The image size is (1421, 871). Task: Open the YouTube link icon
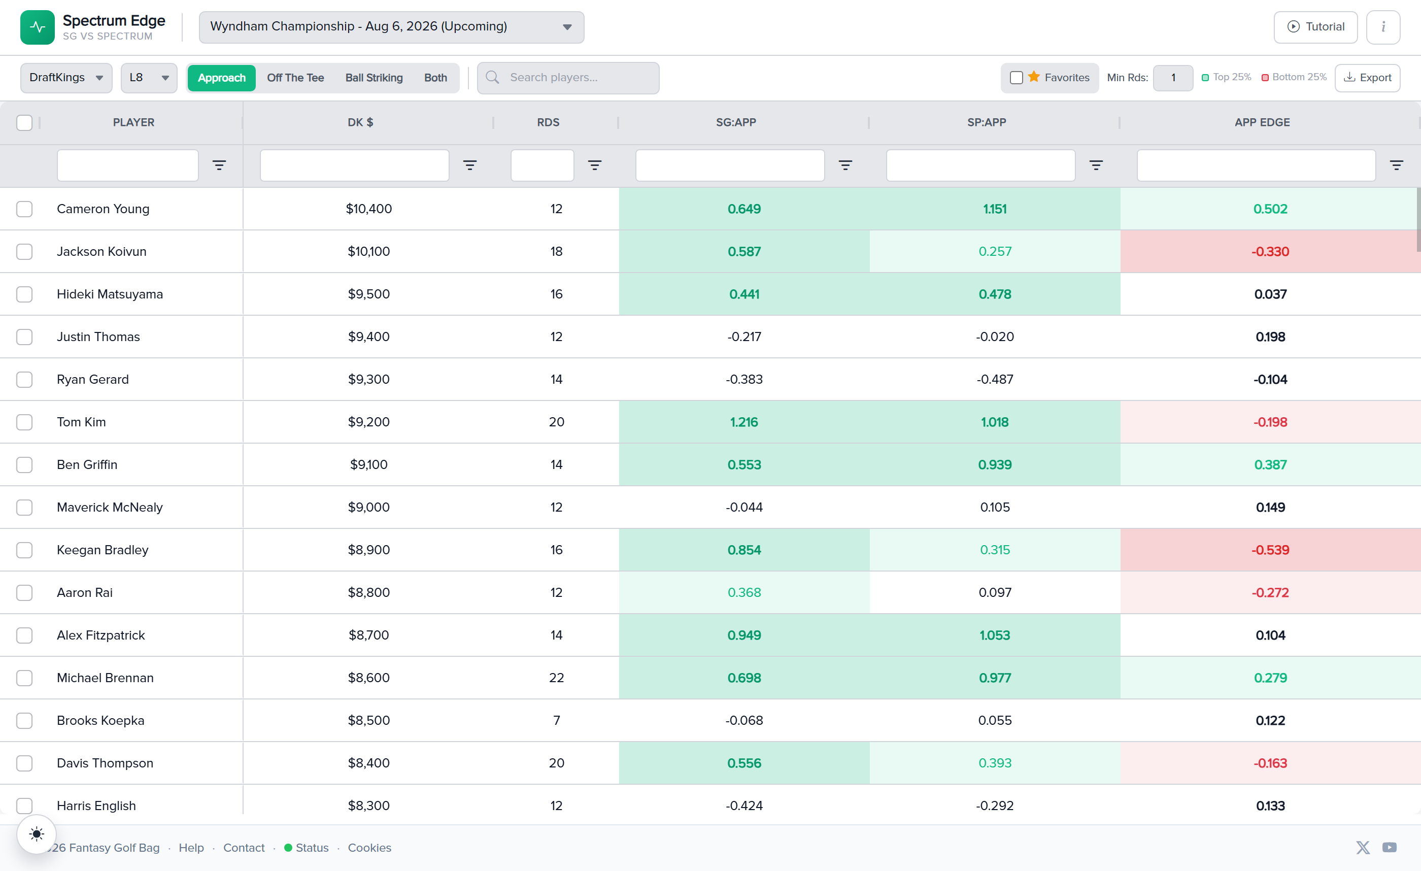(x=1390, y=847)
